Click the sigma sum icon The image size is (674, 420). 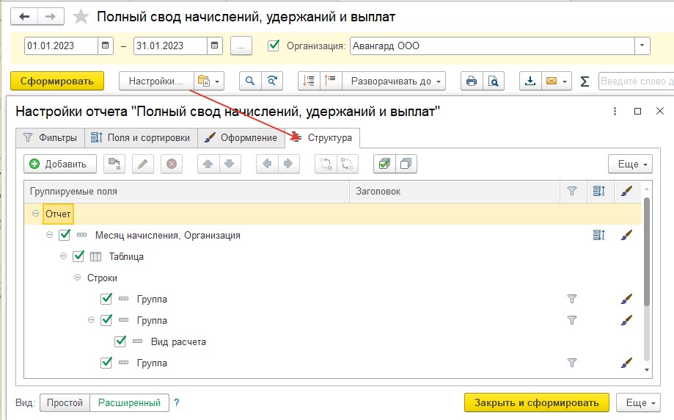[x=585, y=82]
